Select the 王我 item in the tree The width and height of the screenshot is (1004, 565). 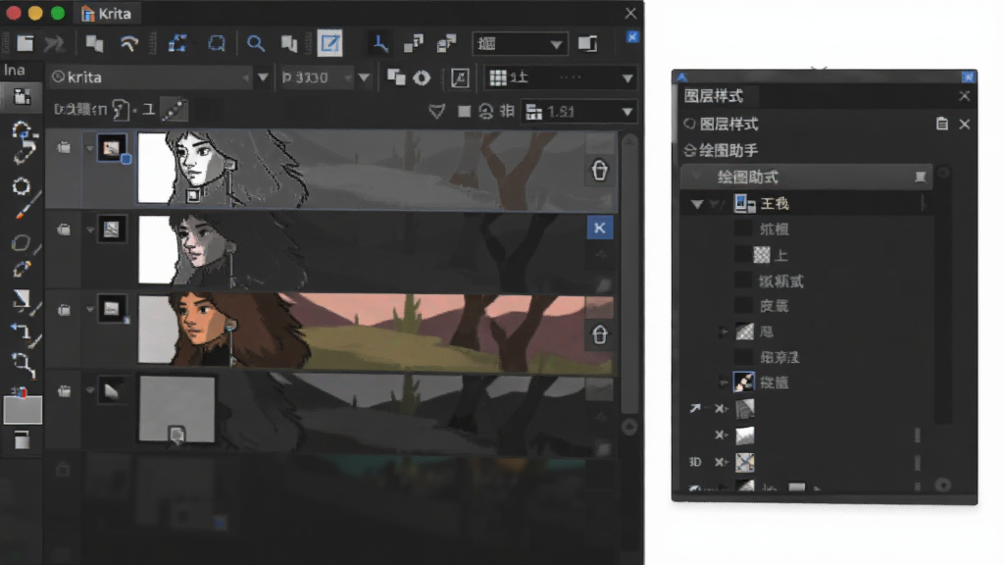click(775, 204)
